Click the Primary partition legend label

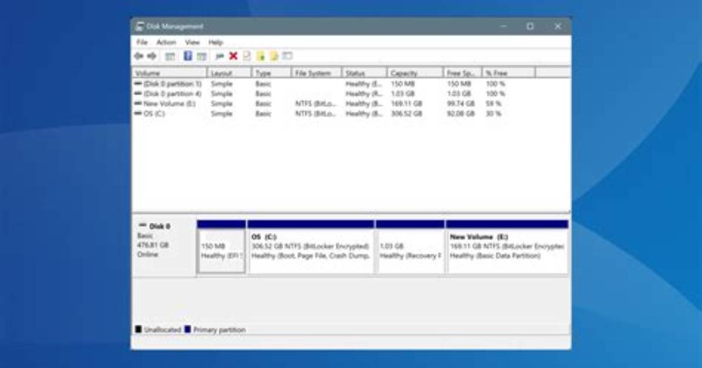click(220, 329)
